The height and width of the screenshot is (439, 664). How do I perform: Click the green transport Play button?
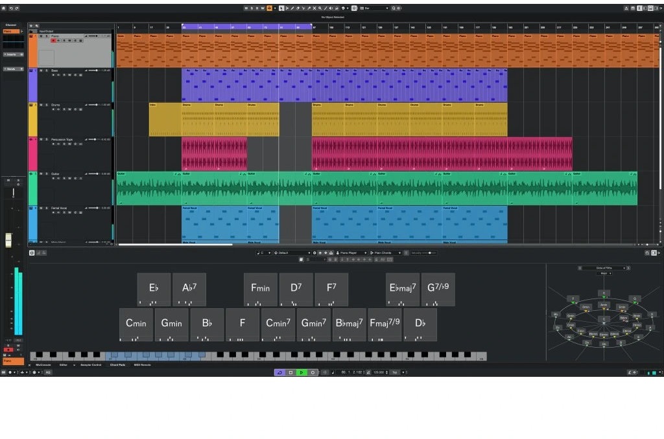tap(302, 372)
